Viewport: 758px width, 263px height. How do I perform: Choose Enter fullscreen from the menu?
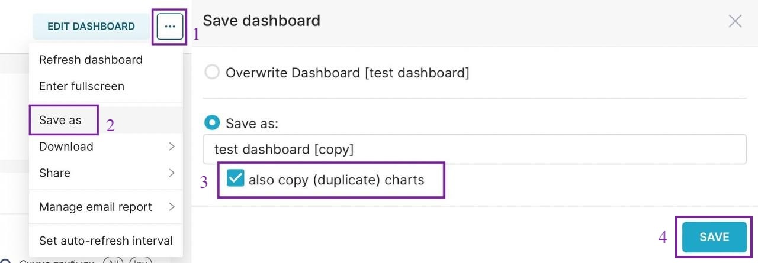(x=82, y=86)
